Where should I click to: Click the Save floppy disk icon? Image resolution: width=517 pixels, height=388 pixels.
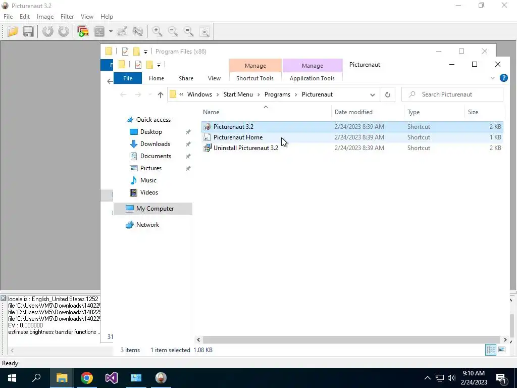[x=28, y=32]
